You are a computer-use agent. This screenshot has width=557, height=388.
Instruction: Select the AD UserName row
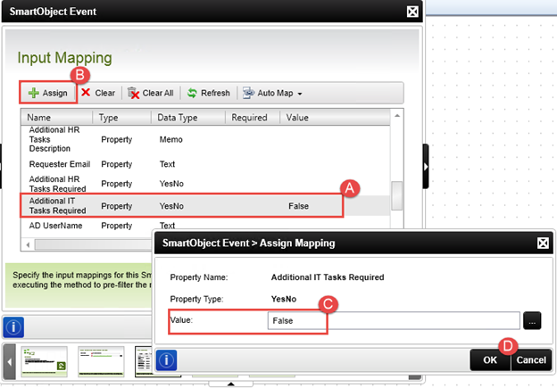click(x=205, y=226)
